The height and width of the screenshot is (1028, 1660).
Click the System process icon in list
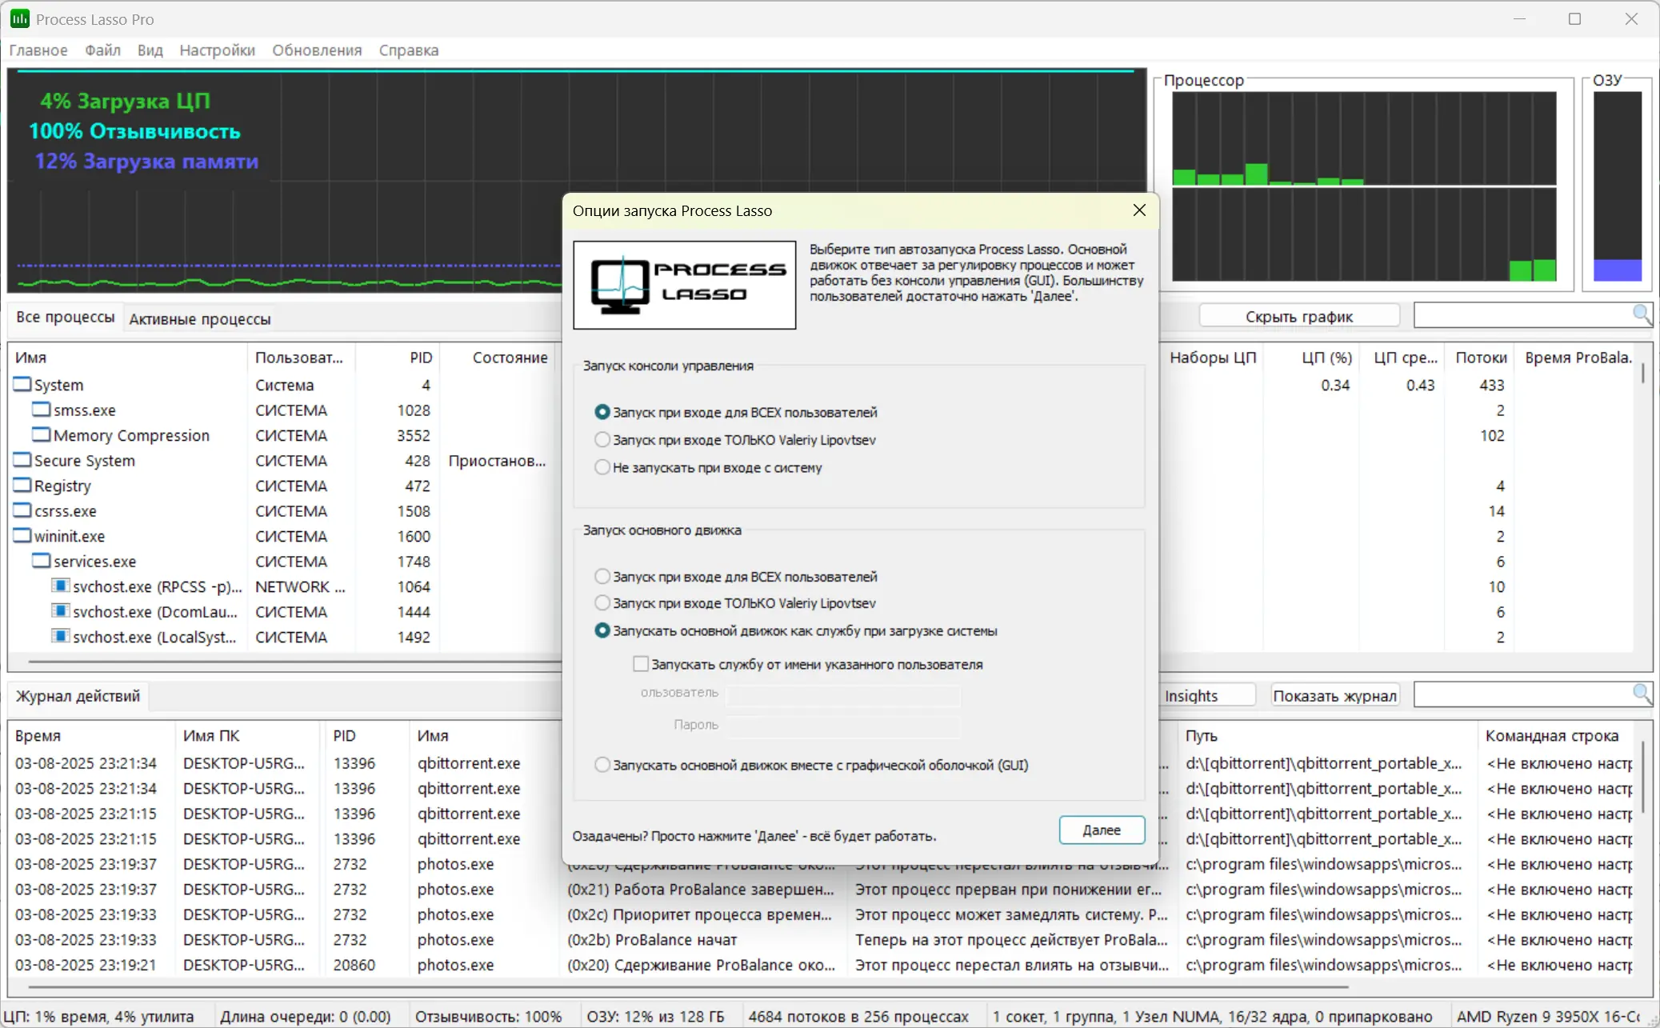click(x=22, y=385)
